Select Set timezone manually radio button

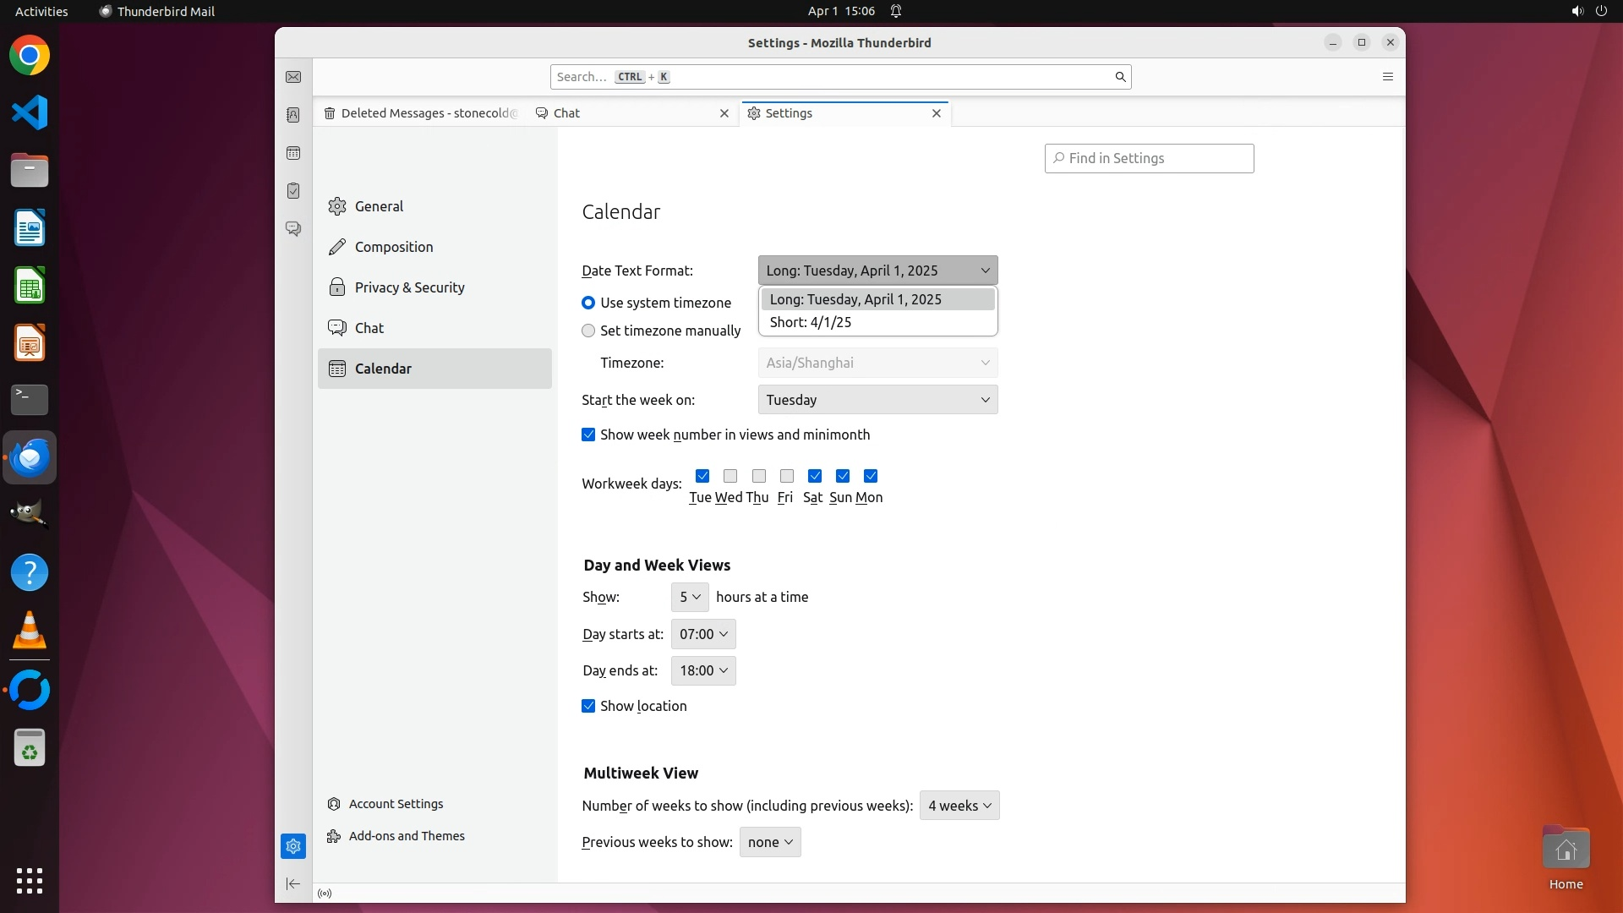coord(588,331)
